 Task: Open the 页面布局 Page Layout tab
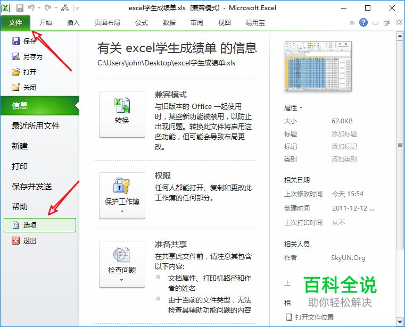107,23
